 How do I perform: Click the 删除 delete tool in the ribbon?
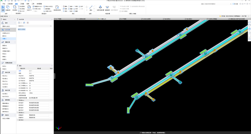coord(65,7)
